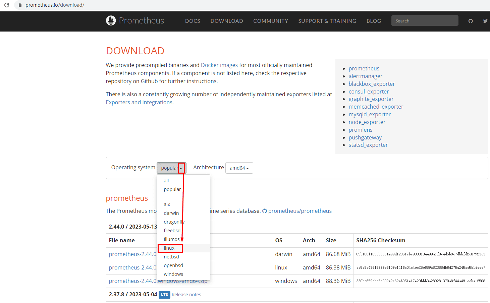Open 'Exporters and integrations' link

coord(139,102)
